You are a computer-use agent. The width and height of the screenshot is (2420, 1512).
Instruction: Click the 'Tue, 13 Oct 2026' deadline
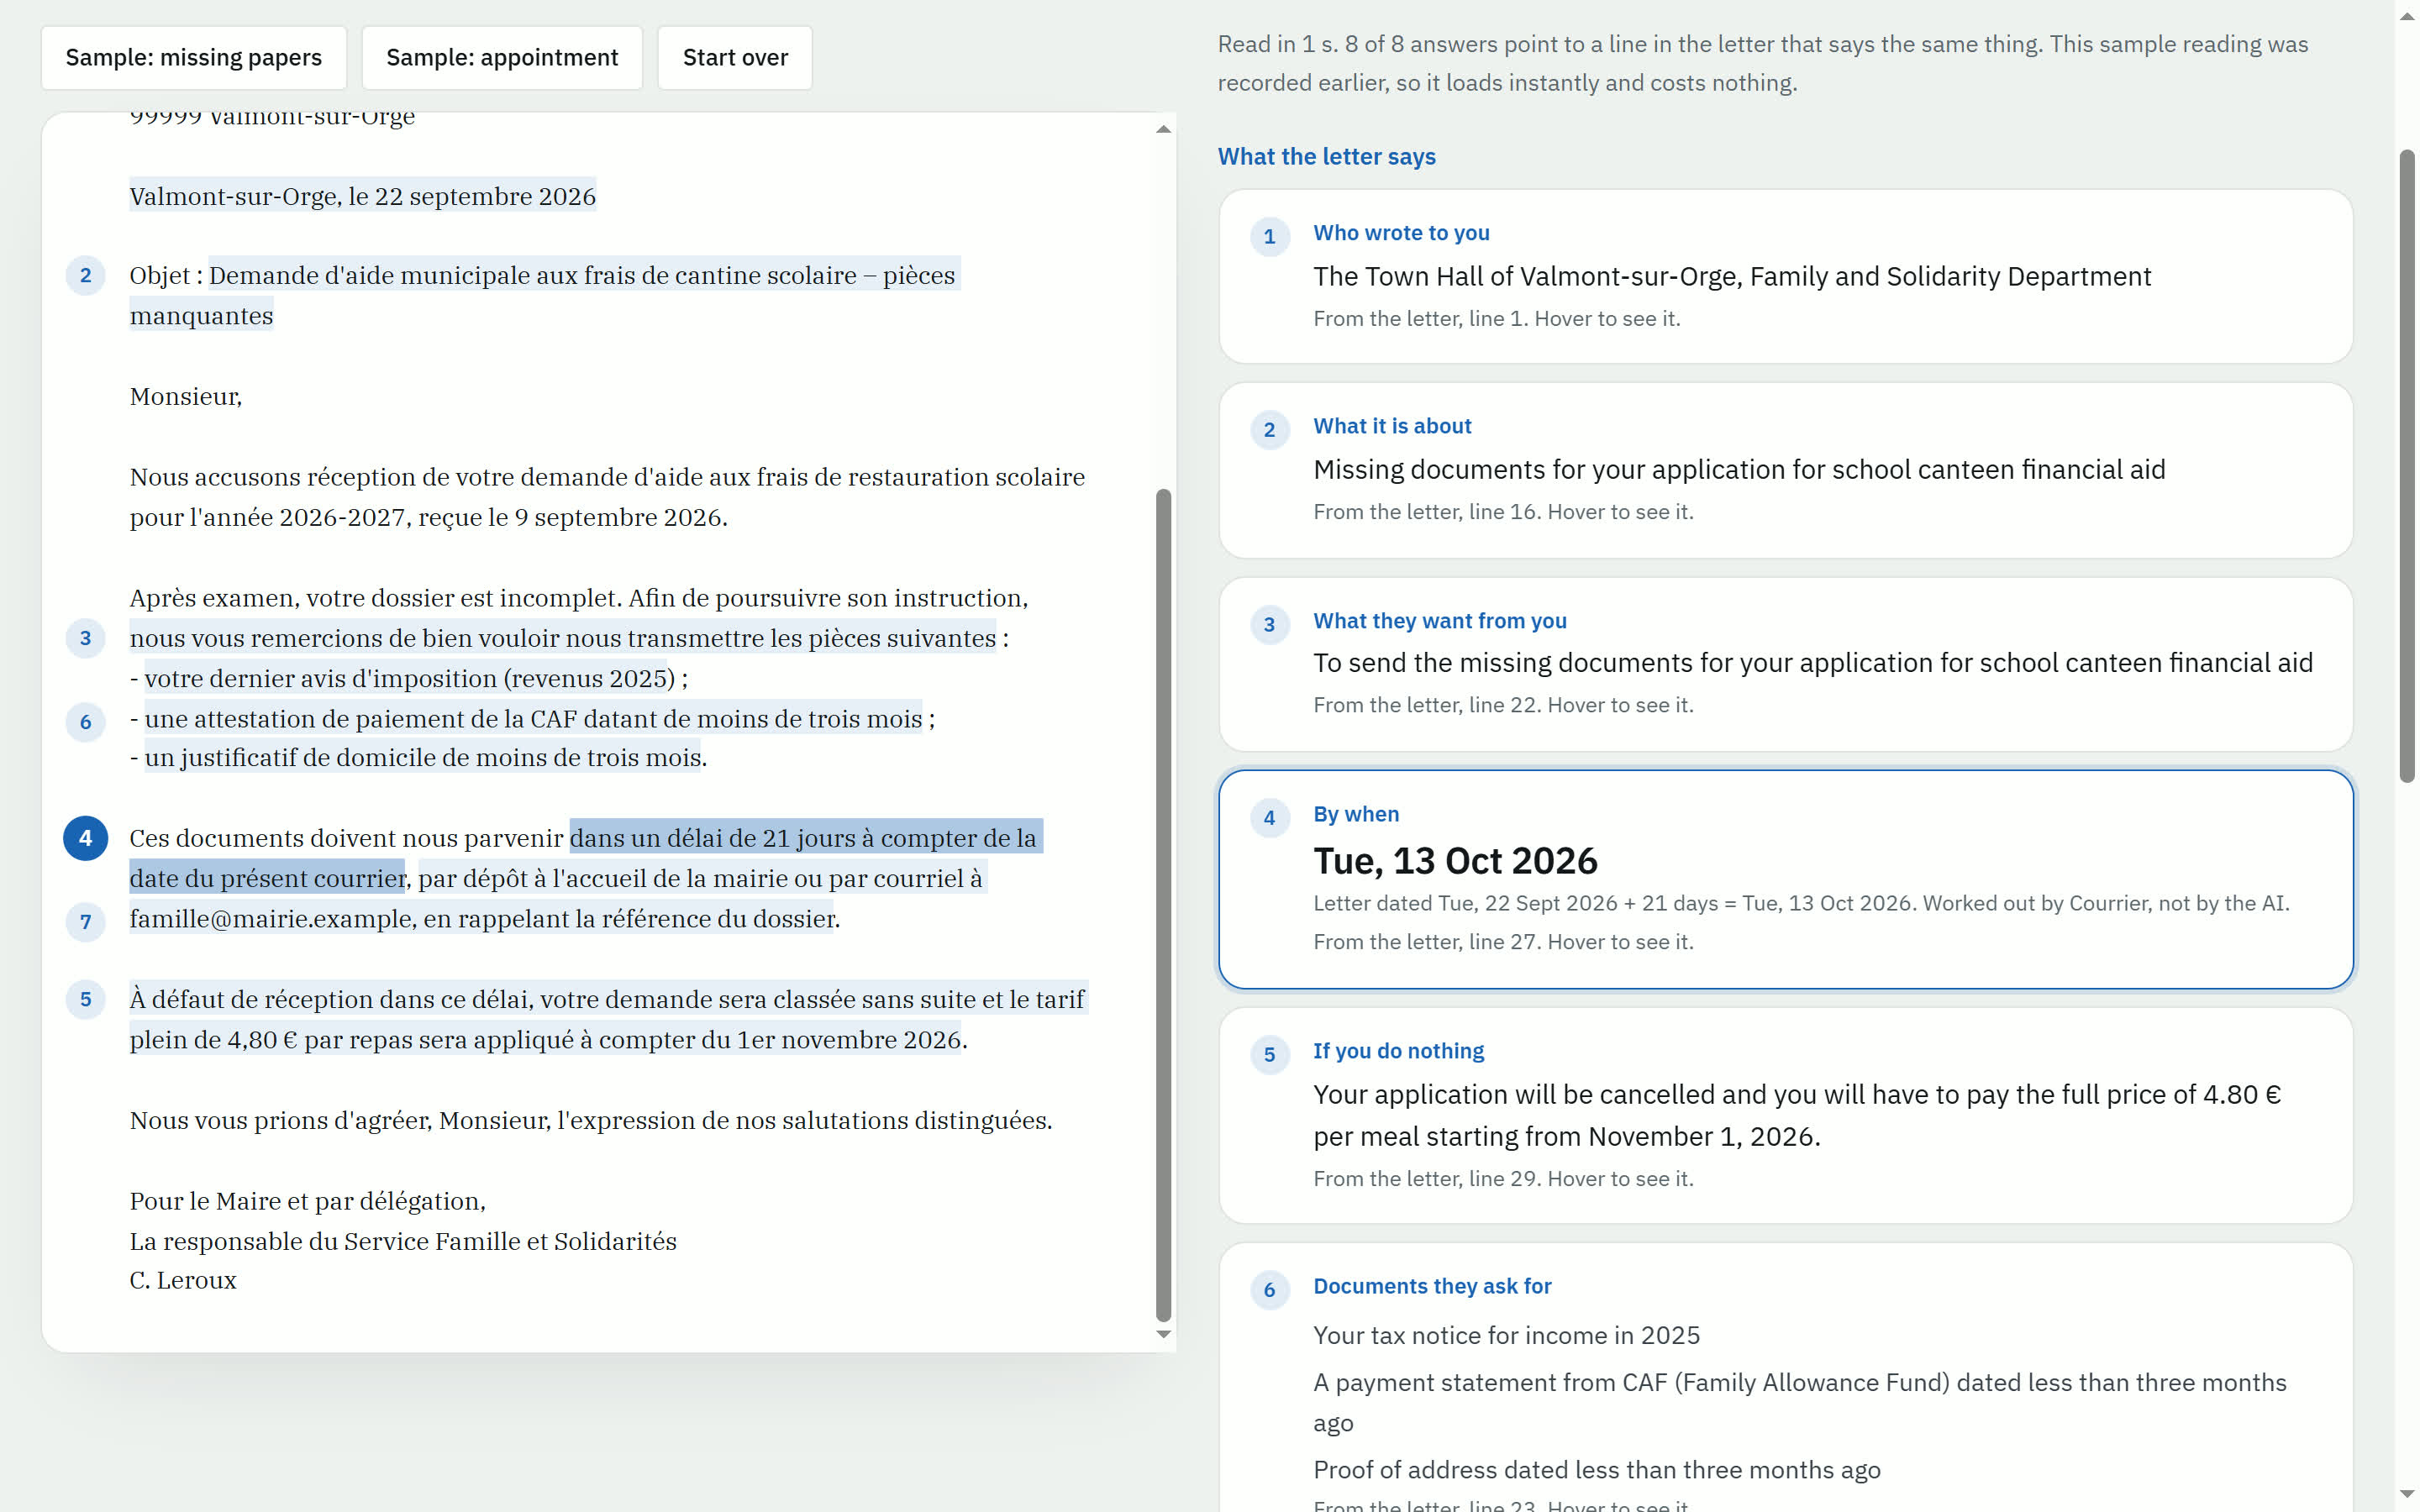pos(1455,861)
